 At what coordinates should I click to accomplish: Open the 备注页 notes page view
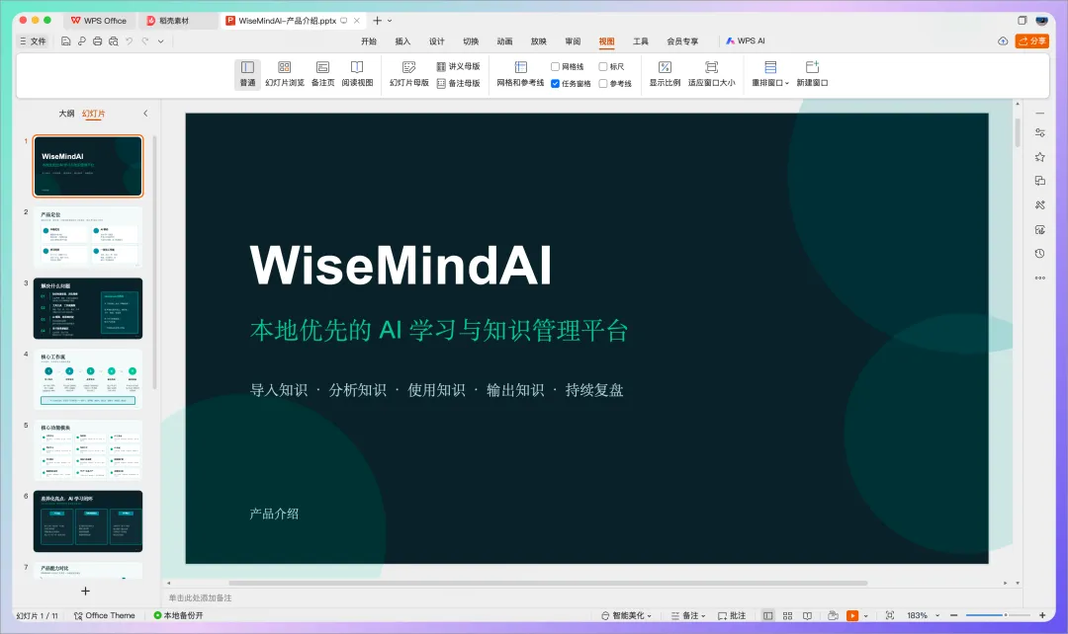(x=322, y=74)
